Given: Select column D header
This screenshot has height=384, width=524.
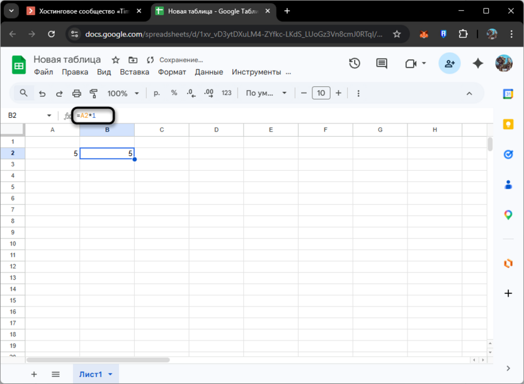Looking at the screenshot, I should click(216, 130).
